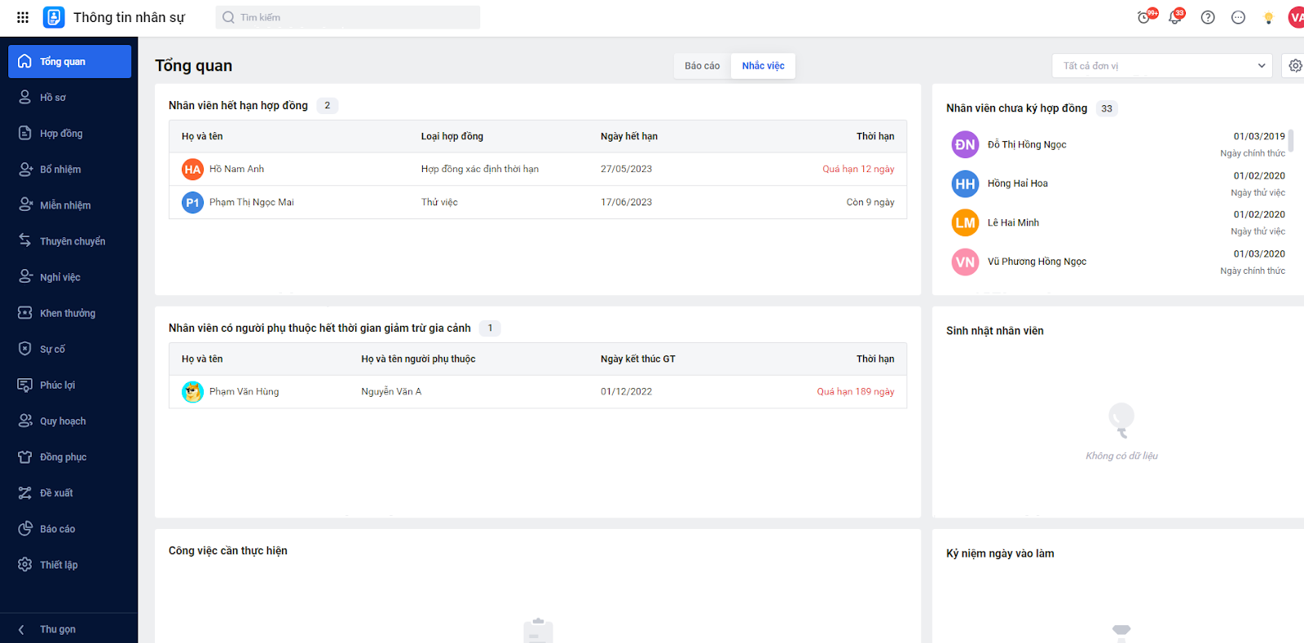Open Thiết lập settings in sidebar
The width and height of the screenshot is (1304, 643).
(59, 565)
